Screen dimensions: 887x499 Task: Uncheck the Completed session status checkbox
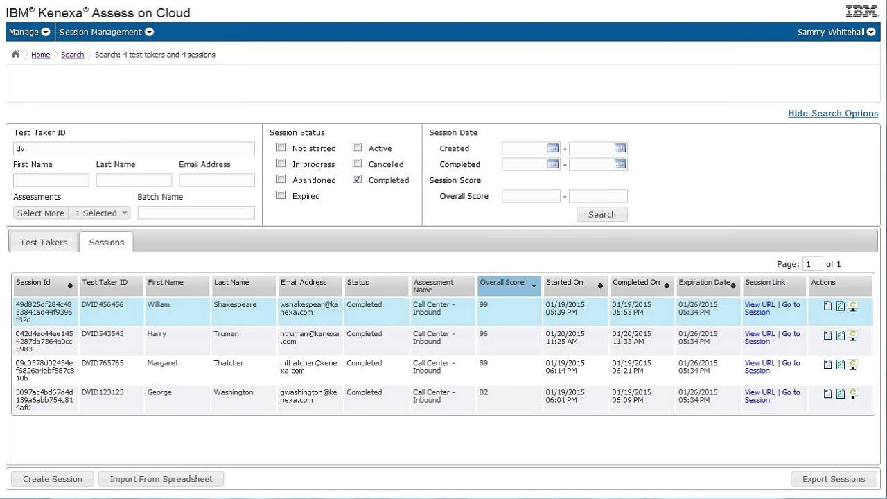tap(357, 180)
